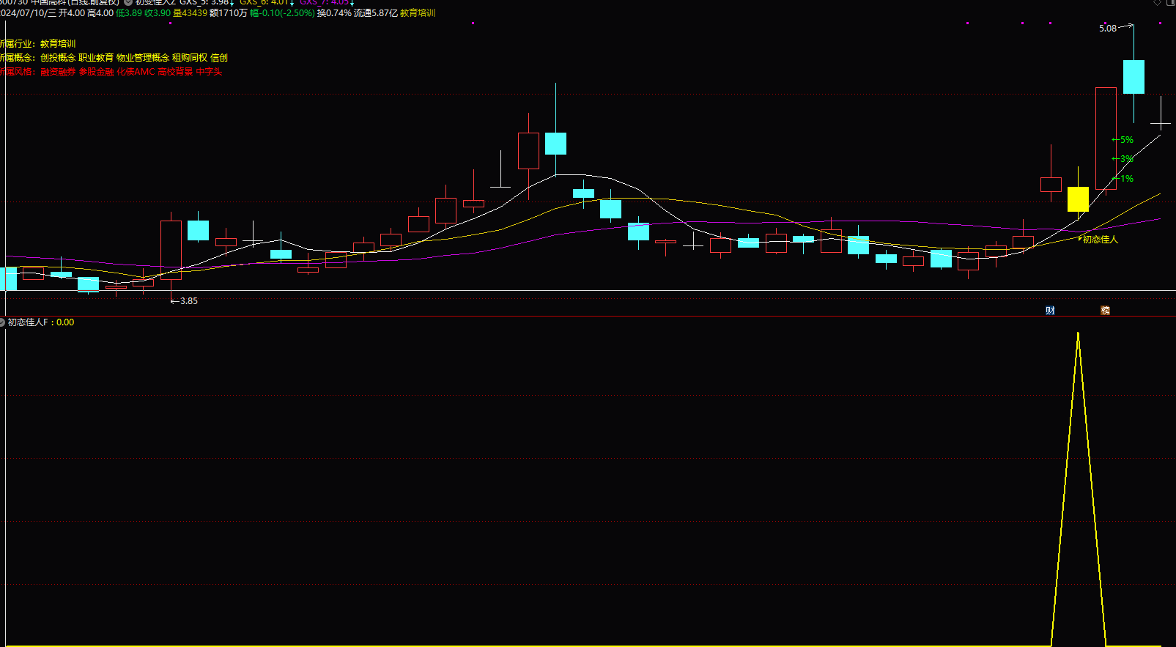Viewport: 1176px width, 647px height.
Task: Click the 流通5.87亿 float value
Action: coord(376,13)
